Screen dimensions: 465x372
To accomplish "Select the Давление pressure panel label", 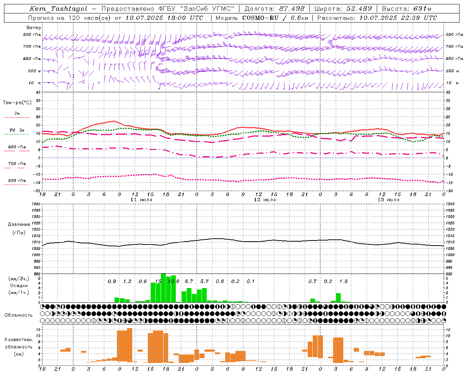I will [x=19, y=225].
